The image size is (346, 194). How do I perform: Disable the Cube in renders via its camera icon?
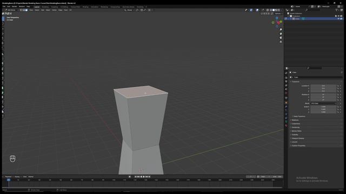click(341, 19)
